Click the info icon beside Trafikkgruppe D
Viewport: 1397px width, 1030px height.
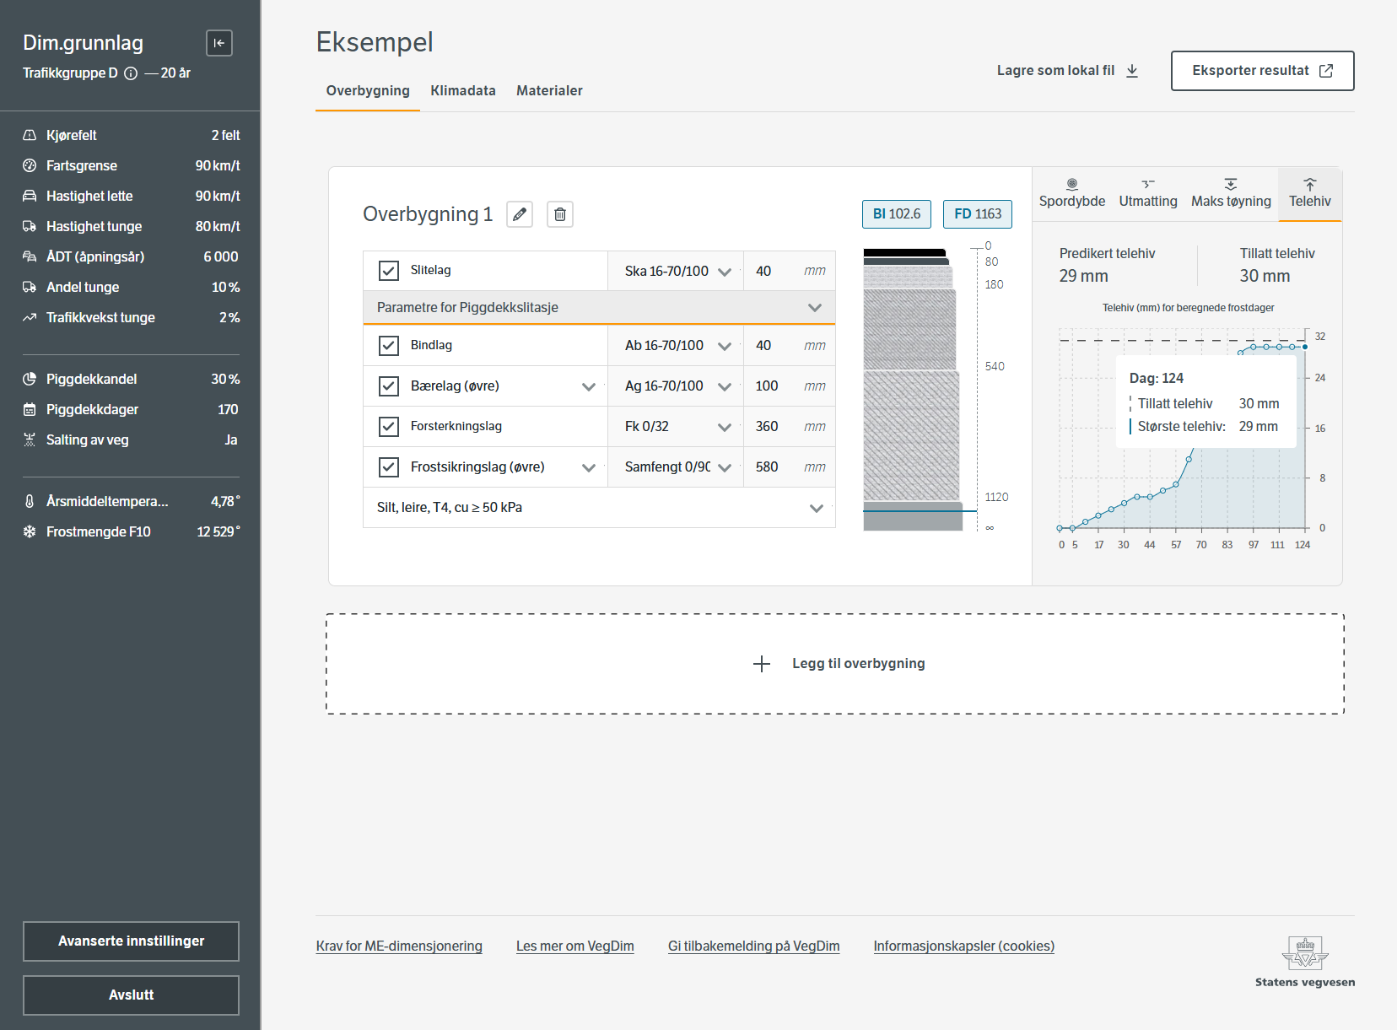(131, 73)
